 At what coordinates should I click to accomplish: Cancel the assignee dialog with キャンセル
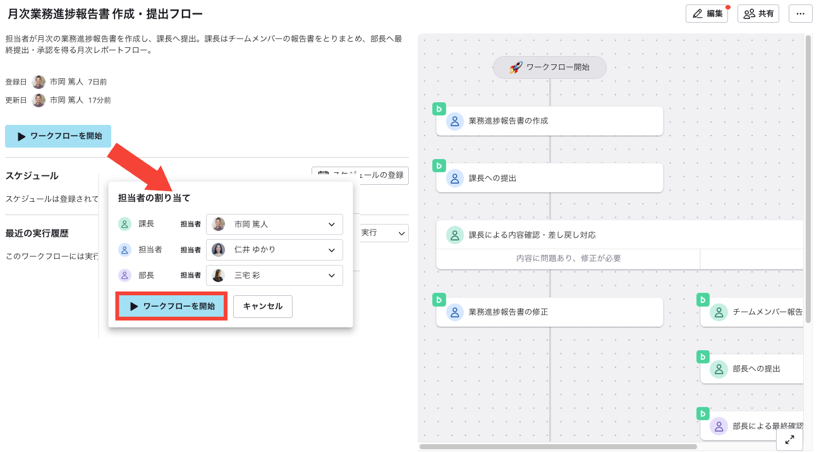(x=263, y=307)
